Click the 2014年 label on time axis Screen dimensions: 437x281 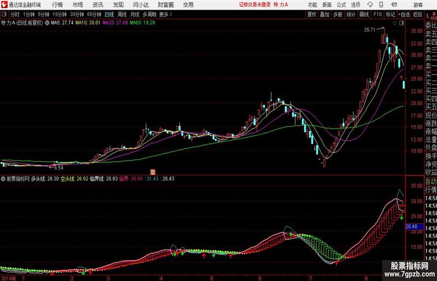pyautogui.click(x=8, y=278)
